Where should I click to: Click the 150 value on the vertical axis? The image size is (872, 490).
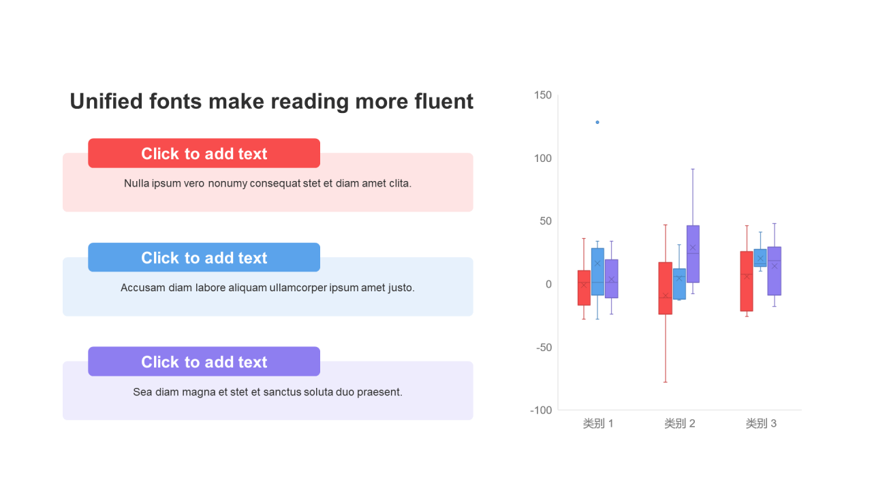543,95
